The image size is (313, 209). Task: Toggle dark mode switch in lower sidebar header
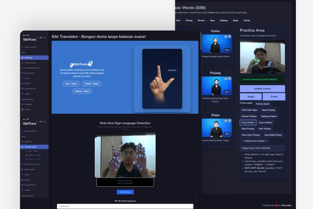[x=41, y=122]
